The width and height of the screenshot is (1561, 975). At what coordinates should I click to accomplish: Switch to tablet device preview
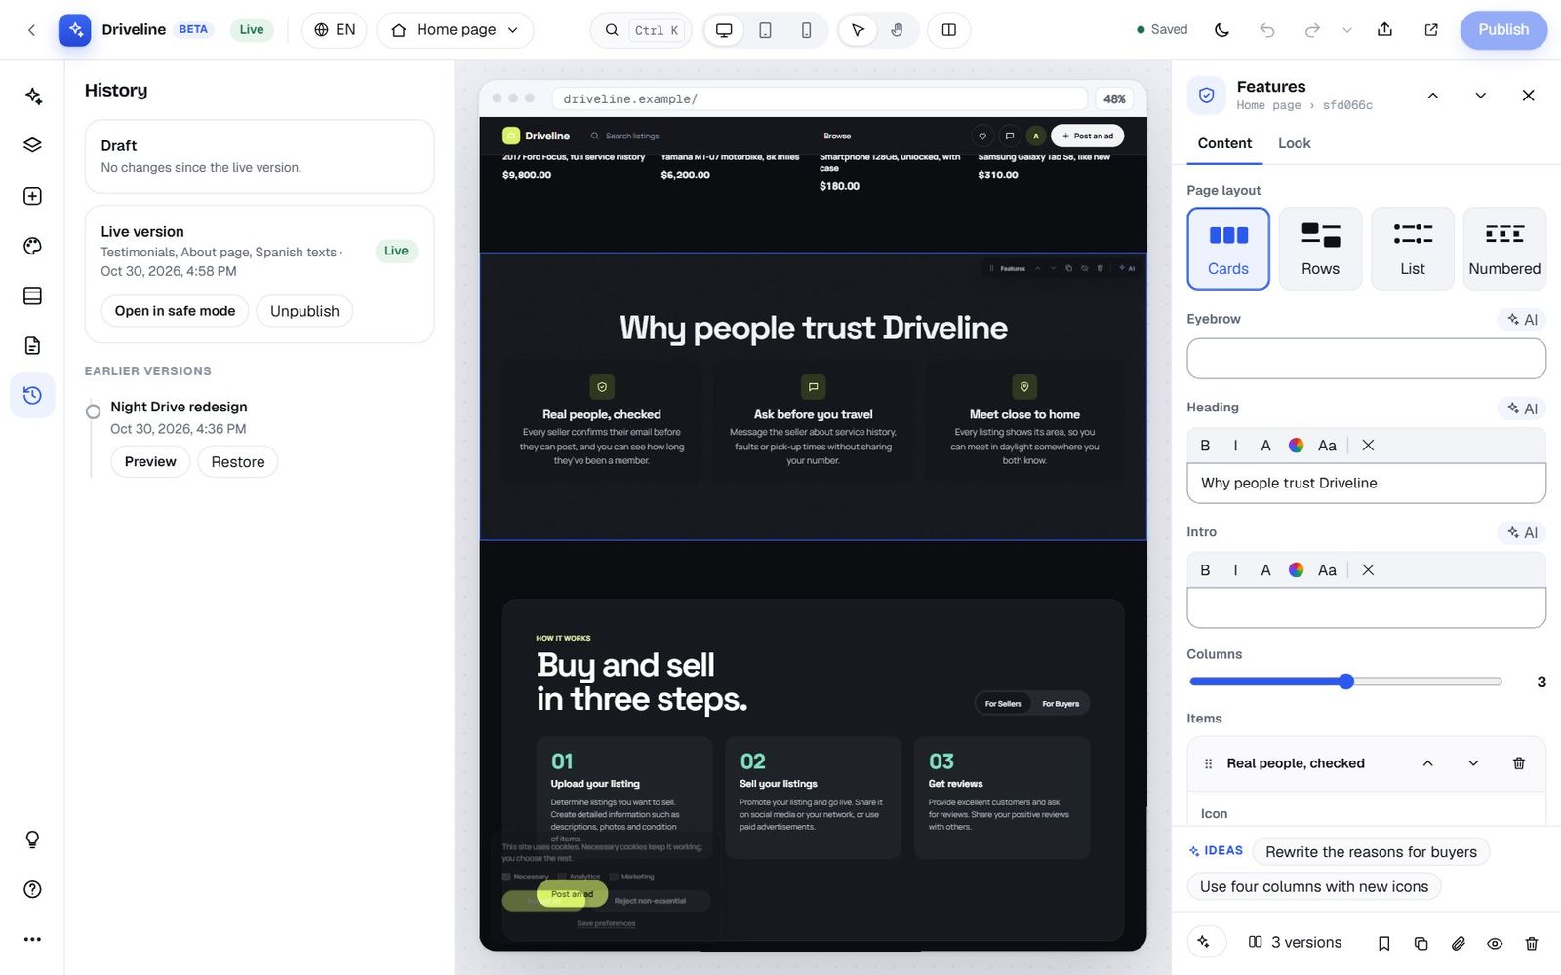(765, 30)
